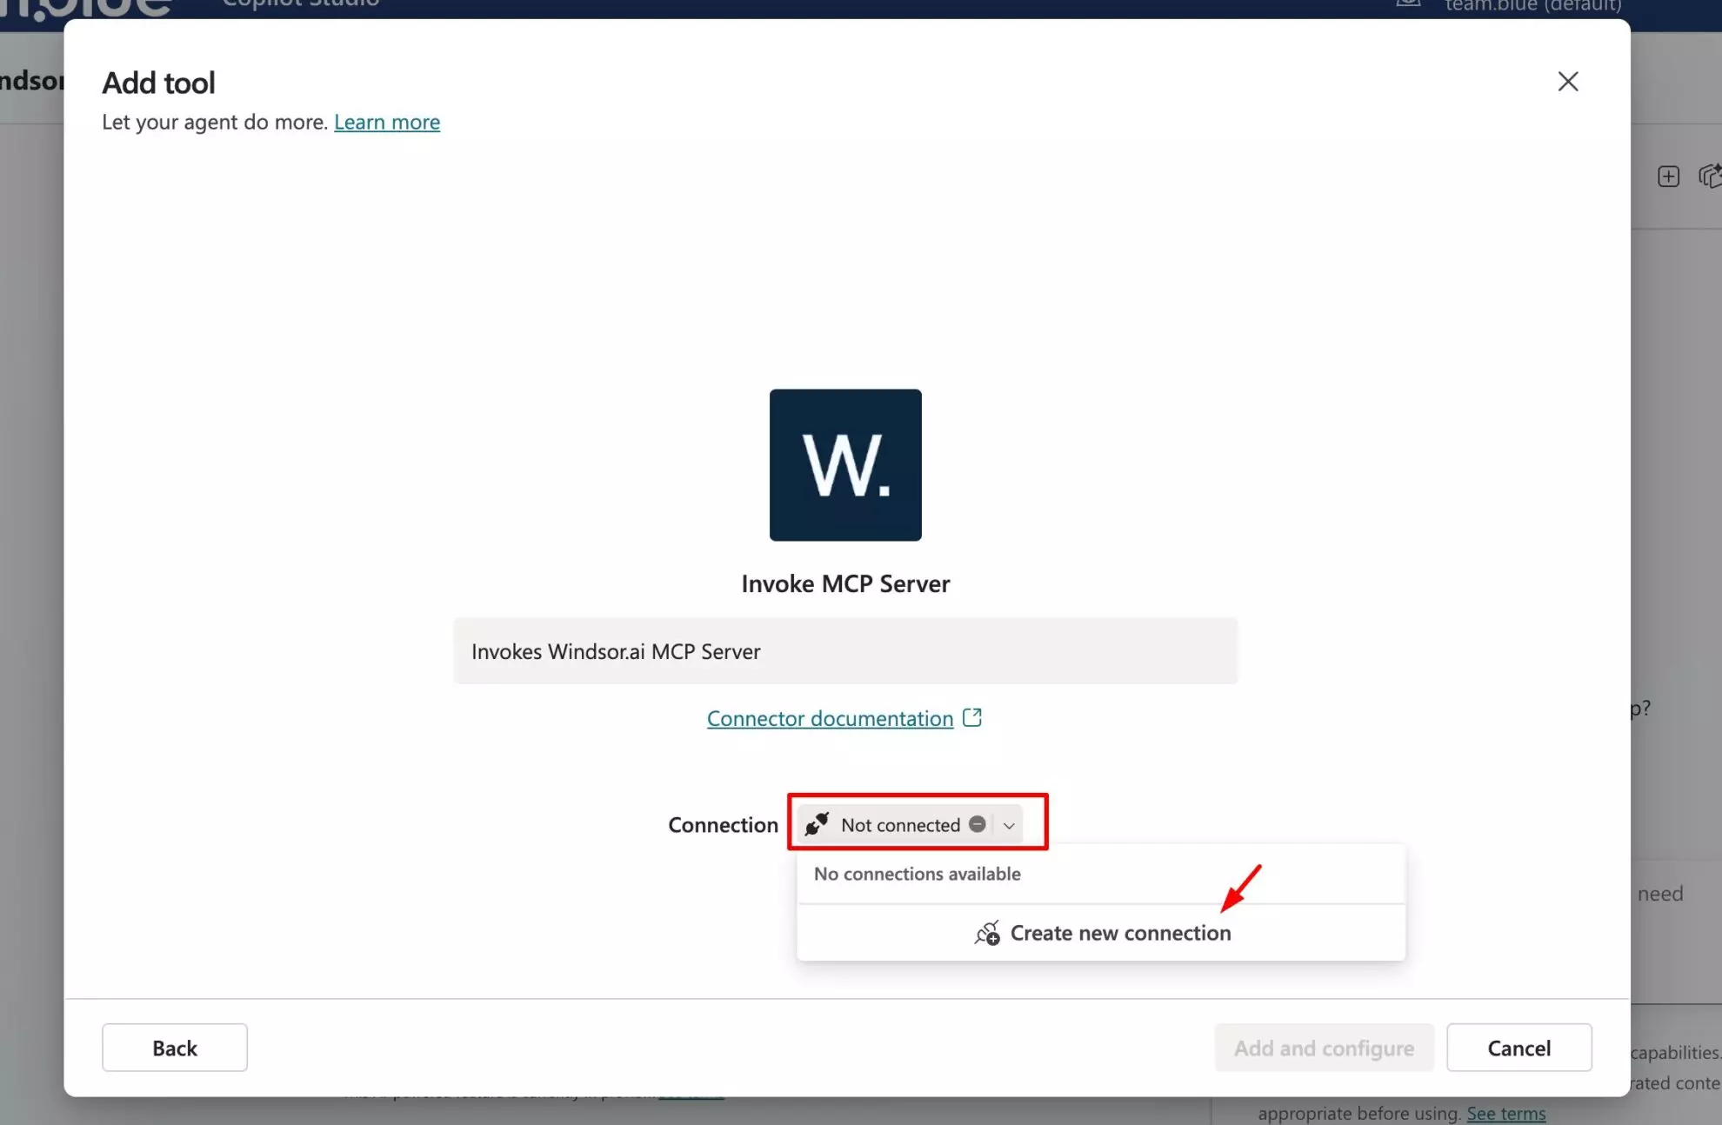Screen dimensions: 1722x1125
Task: Click the No connections available text
Action: 917,874
